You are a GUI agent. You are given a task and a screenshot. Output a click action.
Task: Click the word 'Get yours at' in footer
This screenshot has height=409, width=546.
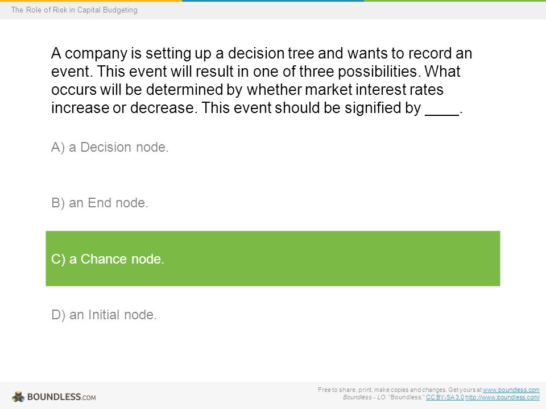(465, 390)
